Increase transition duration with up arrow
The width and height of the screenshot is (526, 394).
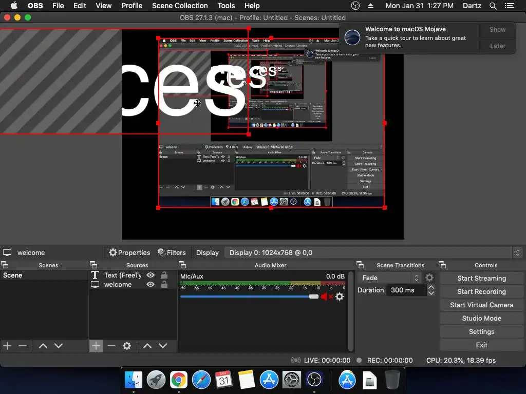coord(431,287)
